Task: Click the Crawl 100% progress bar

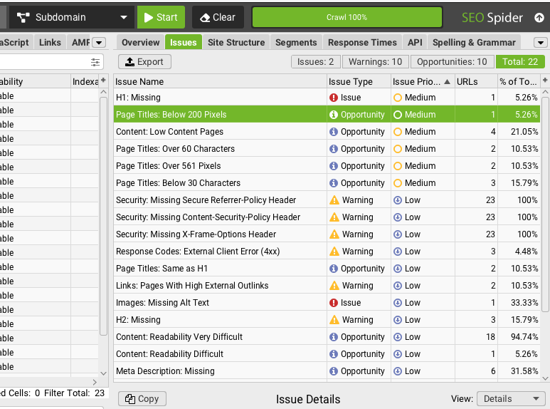Action: [x=347, y=17]
